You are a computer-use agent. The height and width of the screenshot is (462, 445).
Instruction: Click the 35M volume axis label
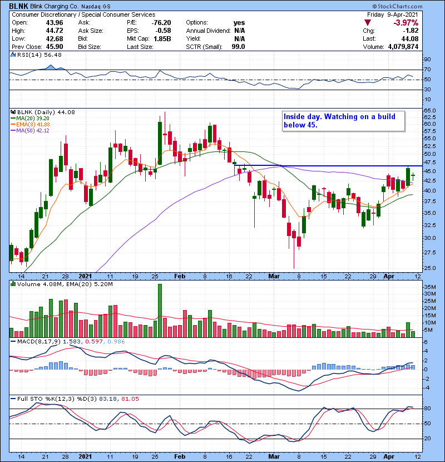click(x=429, y=287)
